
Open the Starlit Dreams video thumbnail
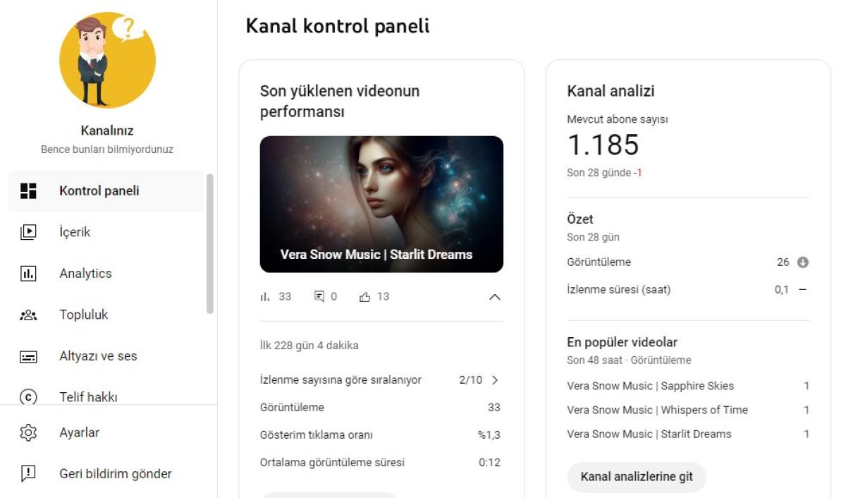pos(381,204)
